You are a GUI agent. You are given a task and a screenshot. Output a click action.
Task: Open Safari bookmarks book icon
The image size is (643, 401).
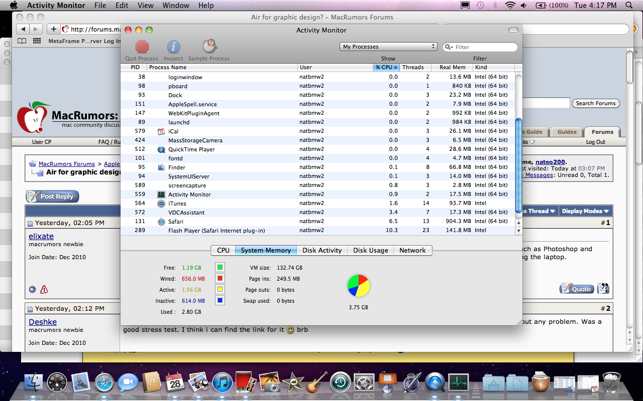(x=22, y=41)
